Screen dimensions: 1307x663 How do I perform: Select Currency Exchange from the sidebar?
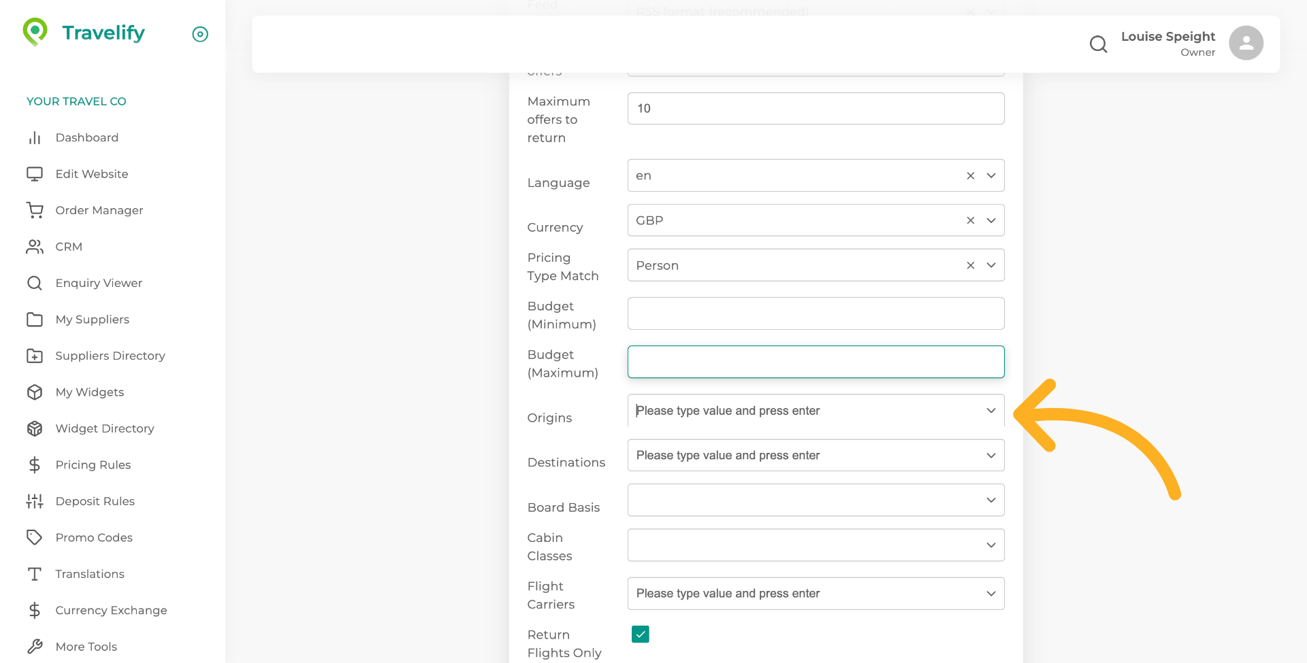[x=111, y=610]
